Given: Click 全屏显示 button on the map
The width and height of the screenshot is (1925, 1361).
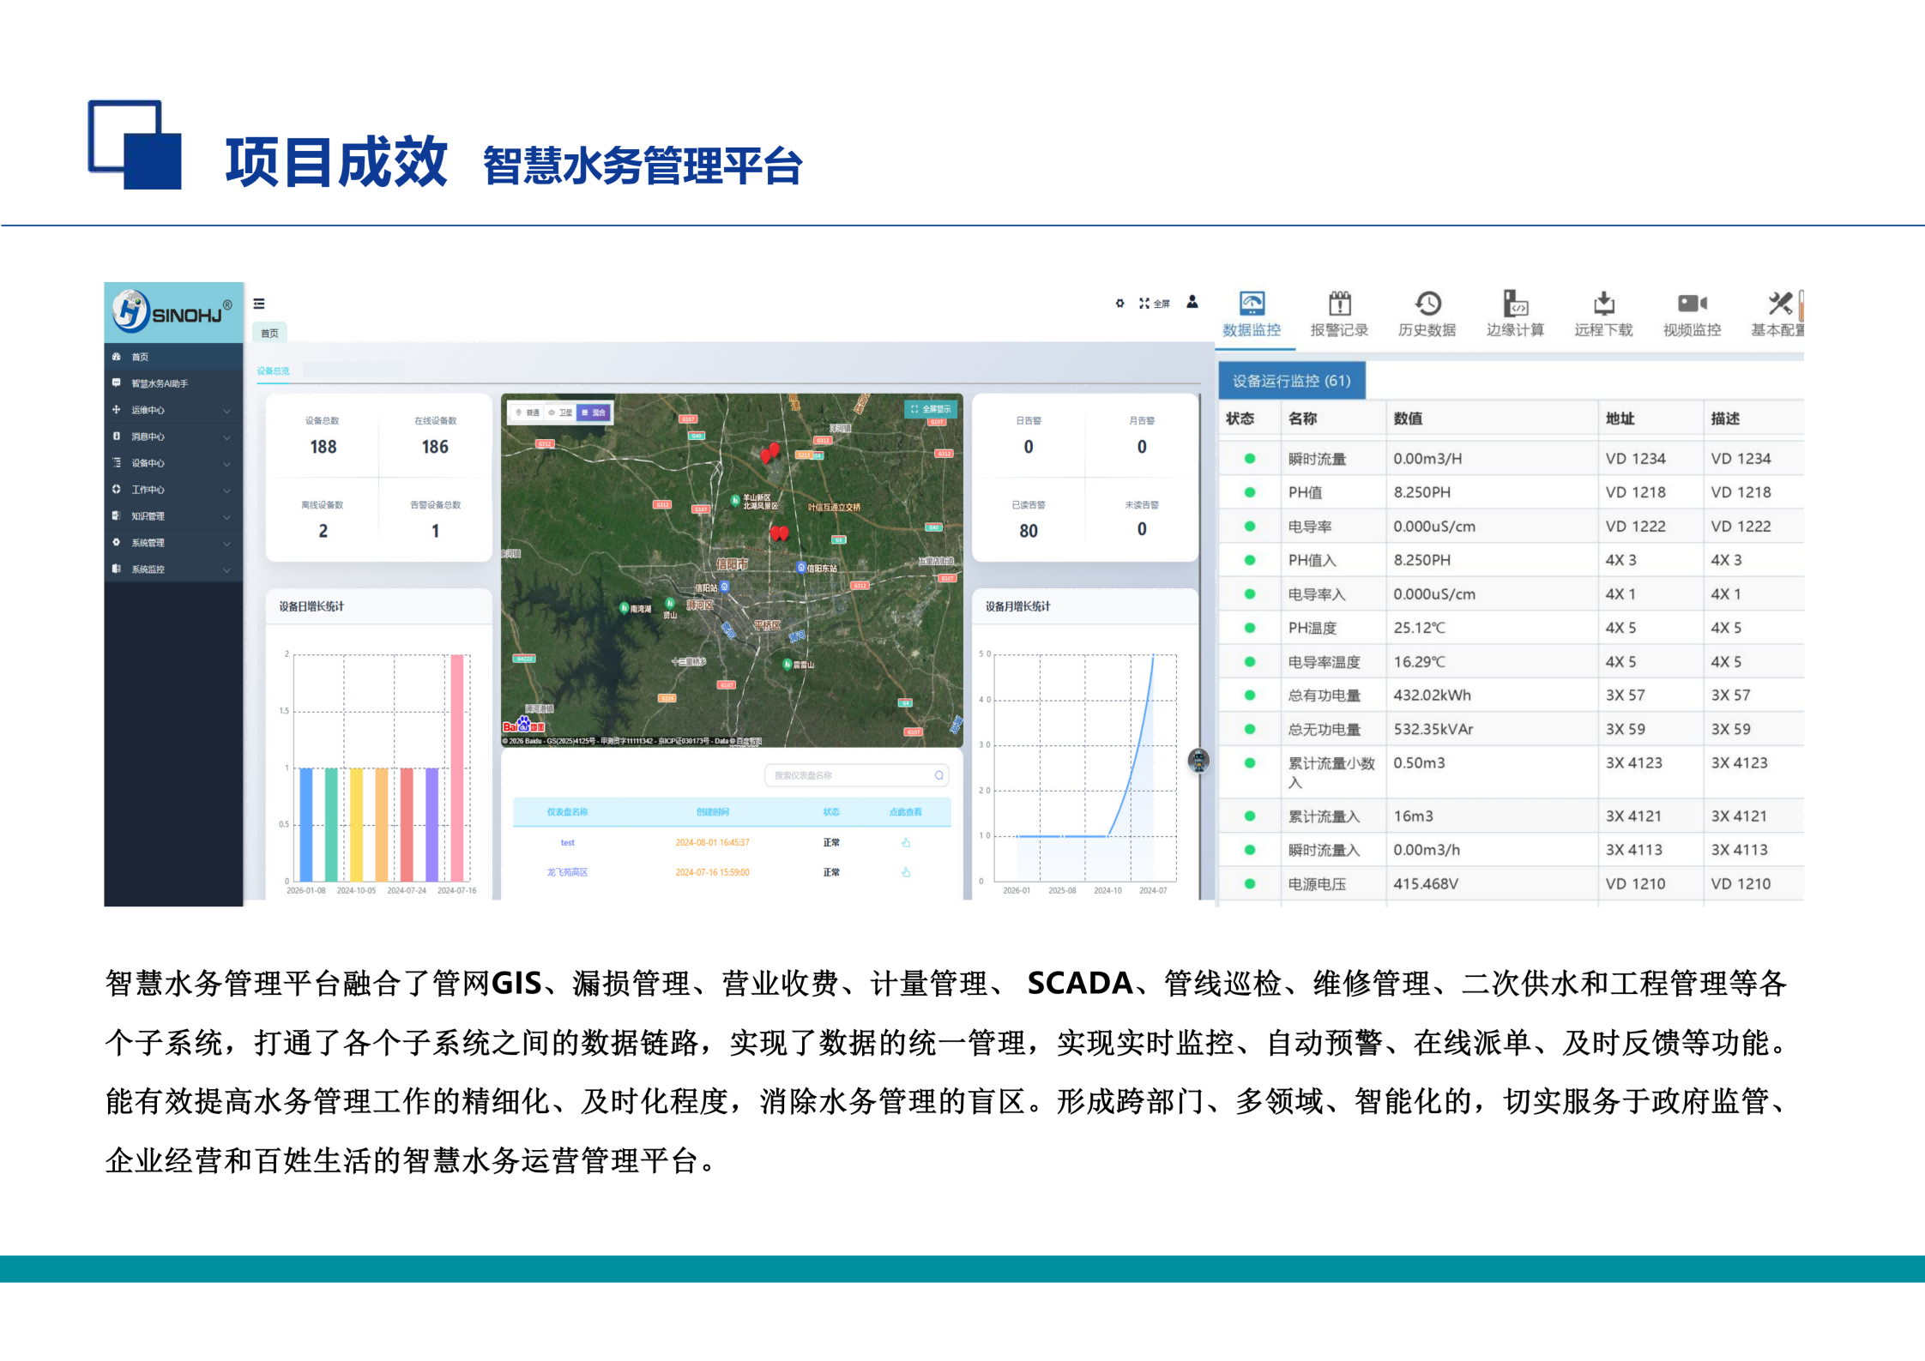Looking at the screenshot, I should tap(931, 409).
